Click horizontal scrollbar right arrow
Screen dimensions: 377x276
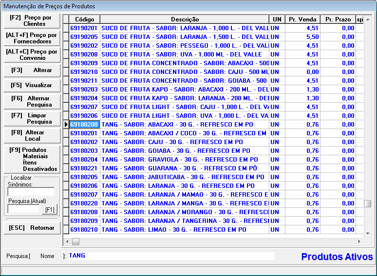coord(359,241)
